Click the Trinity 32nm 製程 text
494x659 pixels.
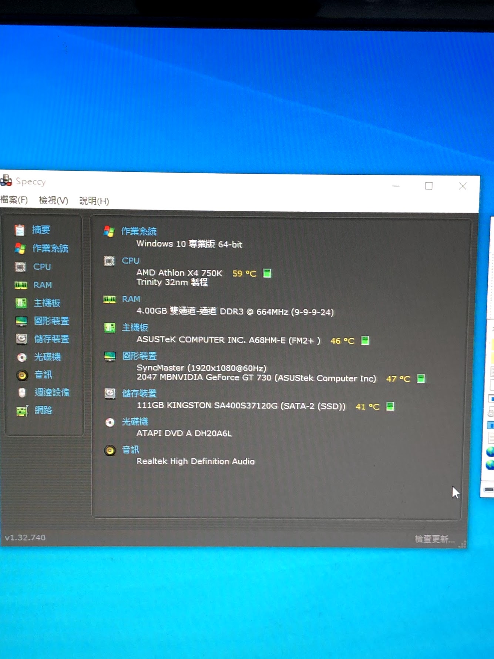(172, 282)
